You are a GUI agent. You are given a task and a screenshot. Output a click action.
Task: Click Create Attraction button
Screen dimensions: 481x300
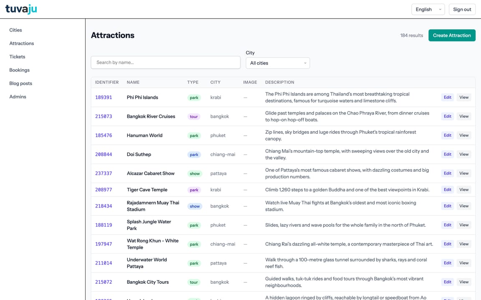(452, 35)
